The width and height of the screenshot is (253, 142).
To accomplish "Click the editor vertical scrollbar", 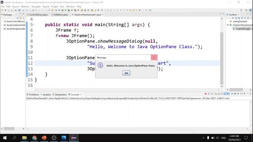I will (x=222, y=58).
